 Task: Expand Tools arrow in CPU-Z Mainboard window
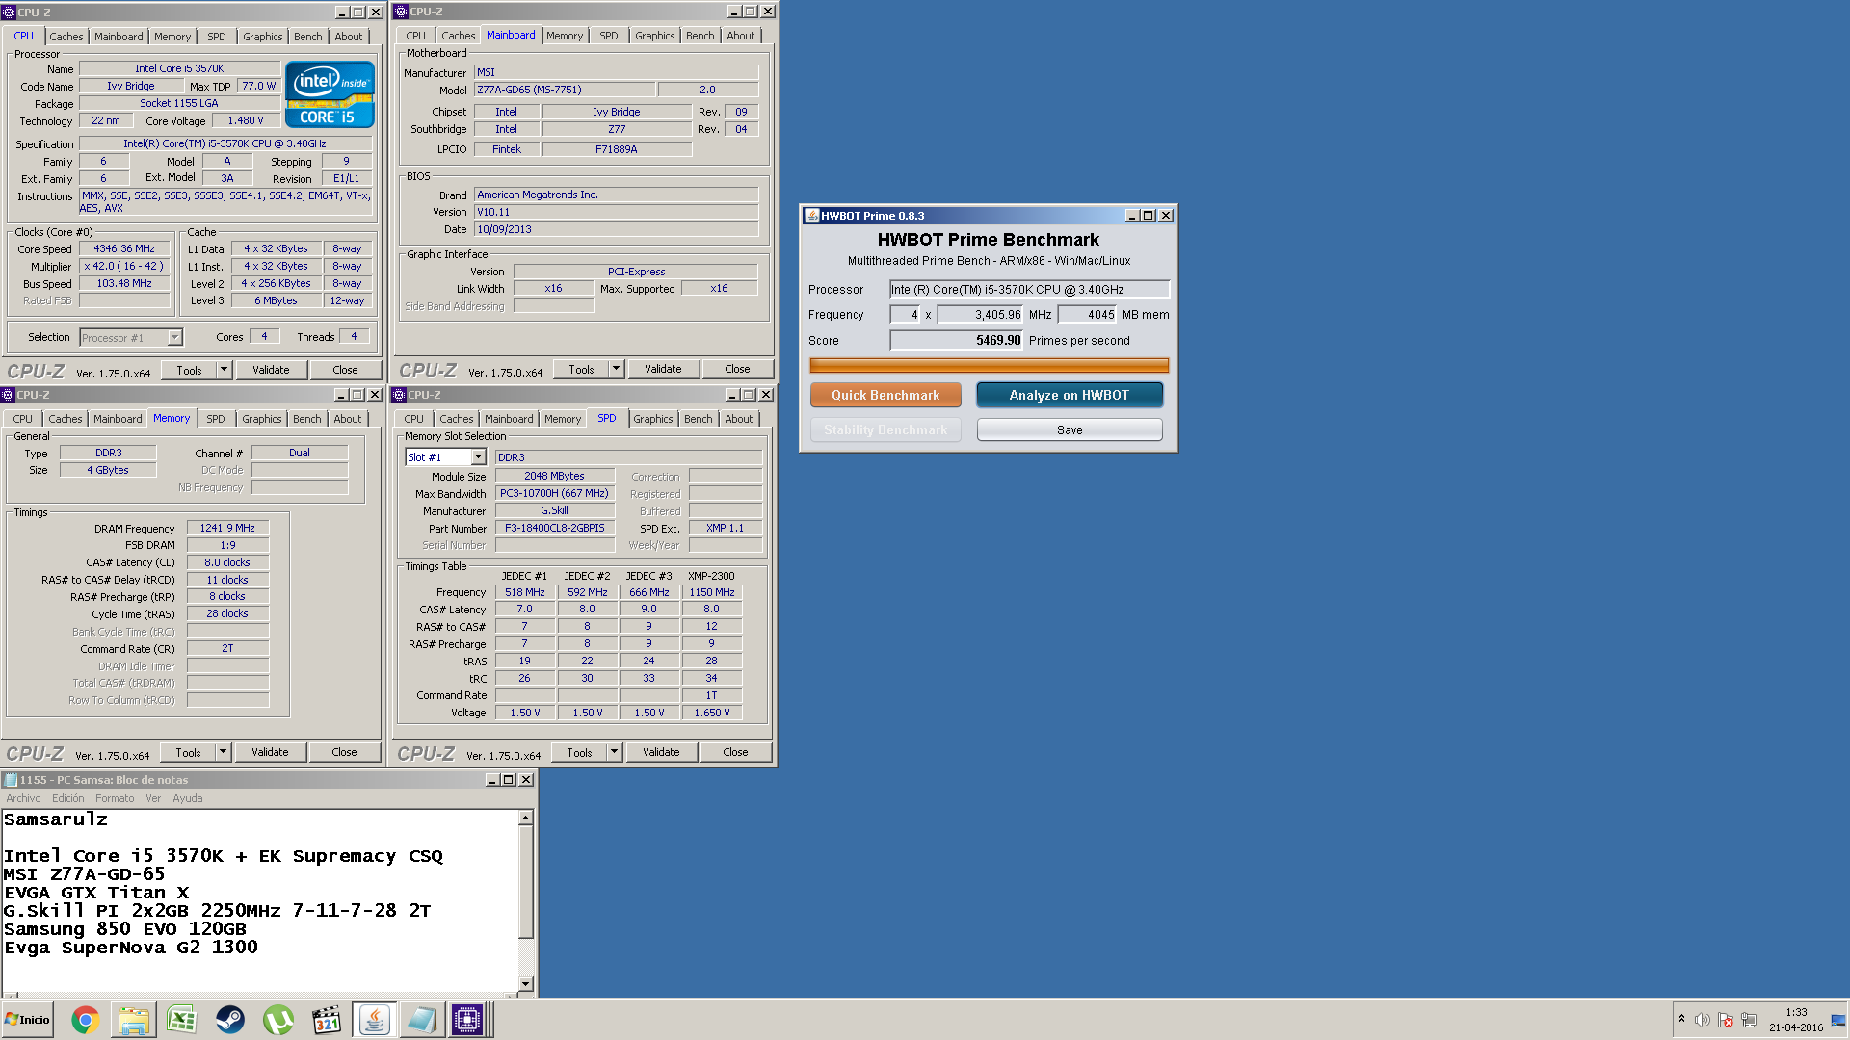coord(617,369)
